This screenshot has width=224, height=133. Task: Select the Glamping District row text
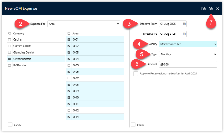[x=24, y=53]
